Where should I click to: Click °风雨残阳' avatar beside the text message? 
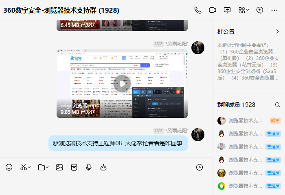pyautogui.click(x=198, y=135)
